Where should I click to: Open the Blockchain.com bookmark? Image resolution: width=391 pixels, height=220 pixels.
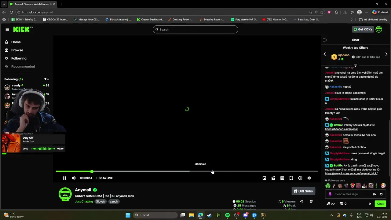point(119,20)
